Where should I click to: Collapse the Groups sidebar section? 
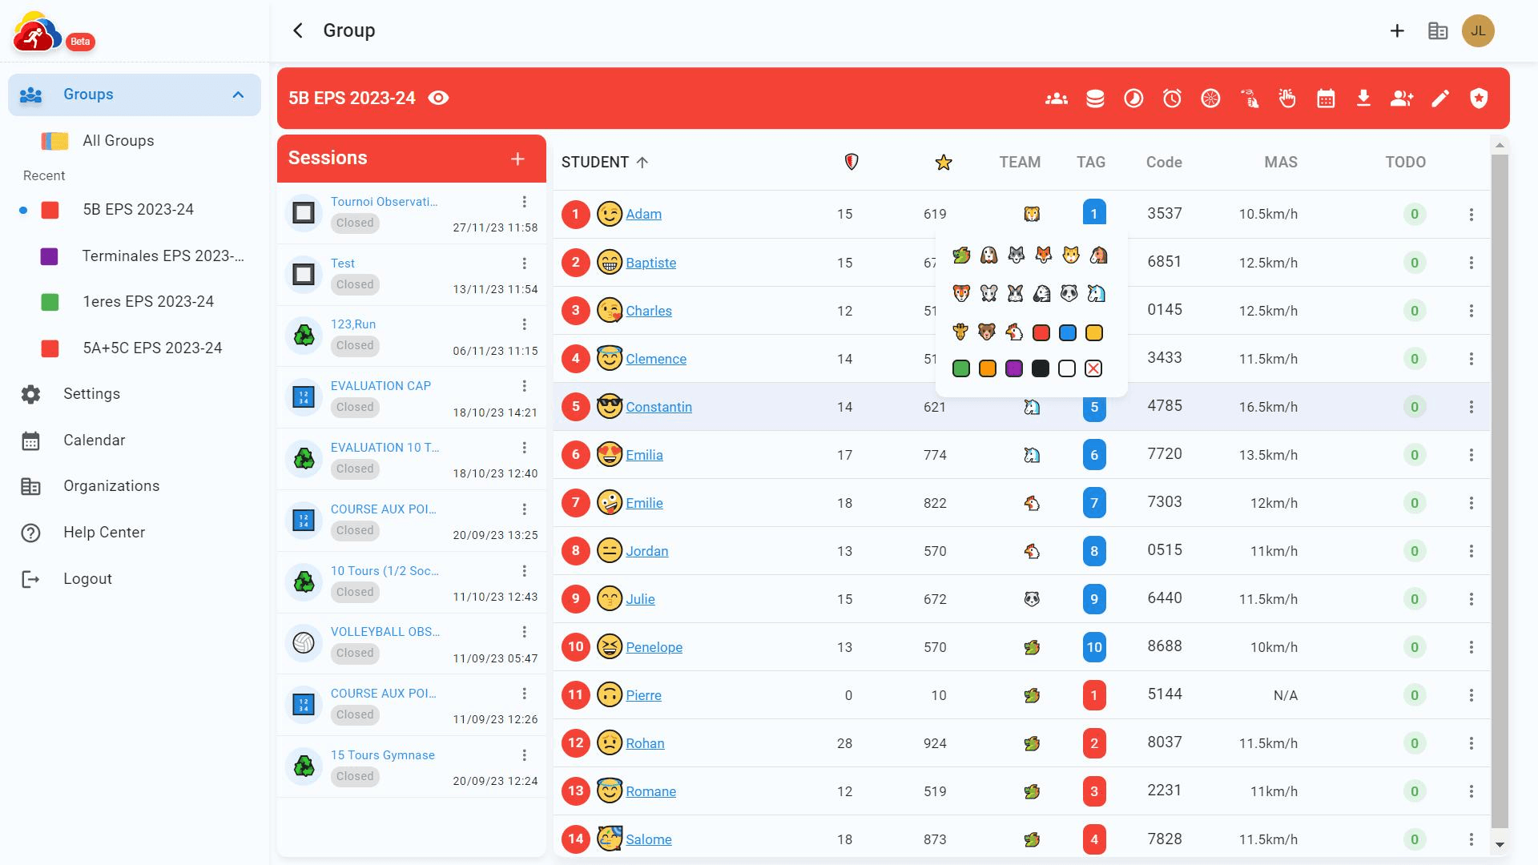tap(238, 95)
